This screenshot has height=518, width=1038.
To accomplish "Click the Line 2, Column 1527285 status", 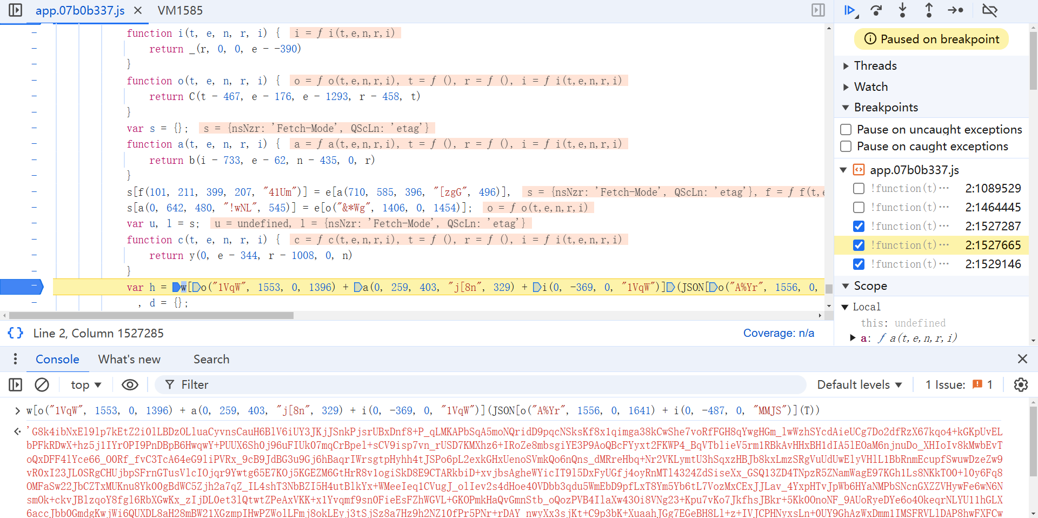I will pos(98,333).
